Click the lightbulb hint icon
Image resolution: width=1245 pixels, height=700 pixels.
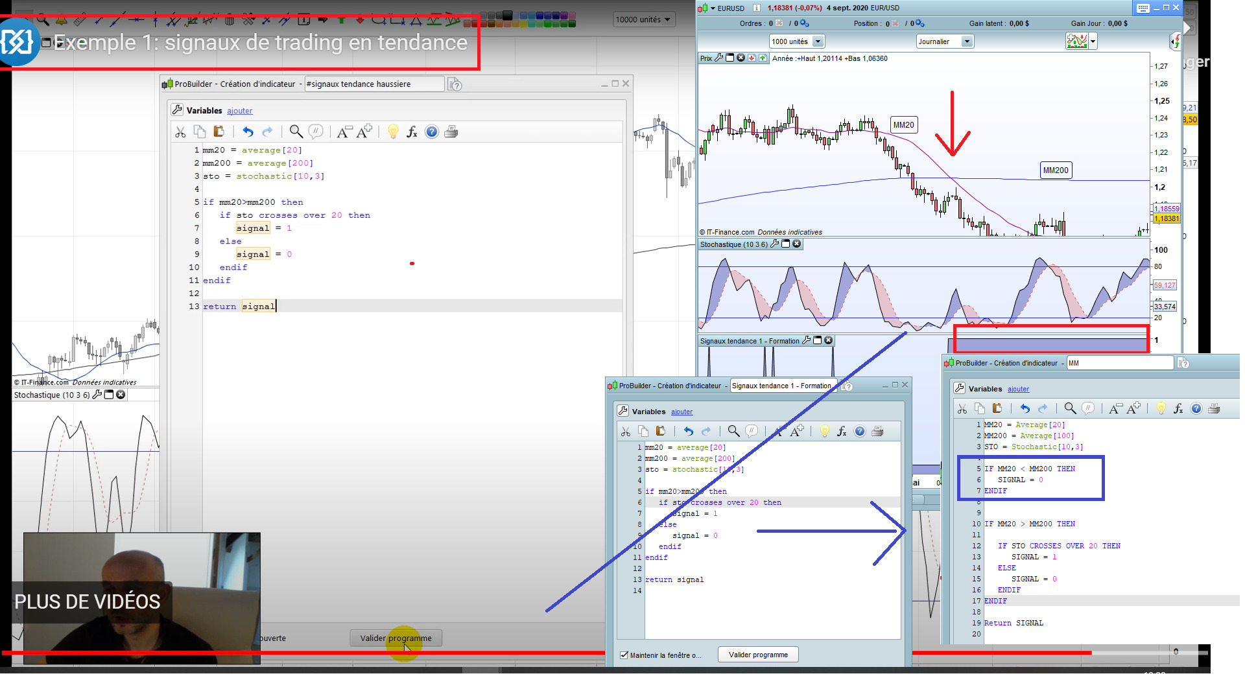[x=393, y=132]
